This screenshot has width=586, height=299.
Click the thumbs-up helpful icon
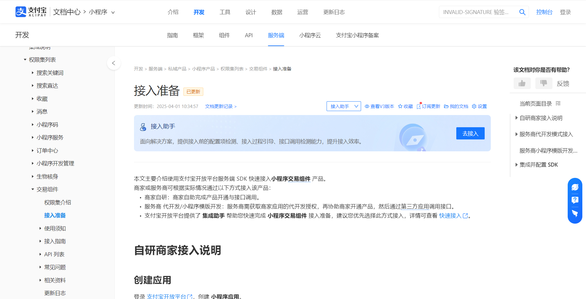coord(522,83)
